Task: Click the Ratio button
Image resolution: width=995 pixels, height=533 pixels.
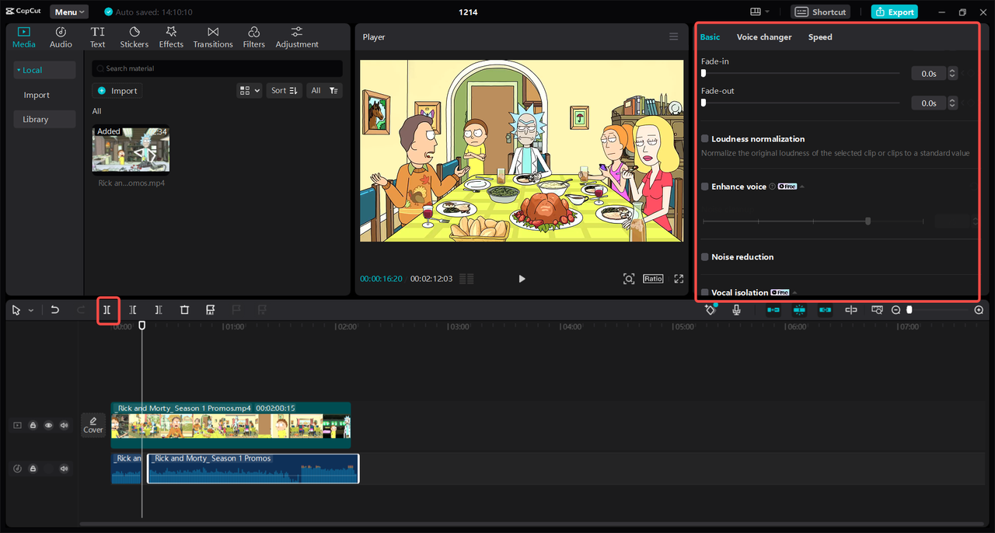Action: [x=653, y=279]
